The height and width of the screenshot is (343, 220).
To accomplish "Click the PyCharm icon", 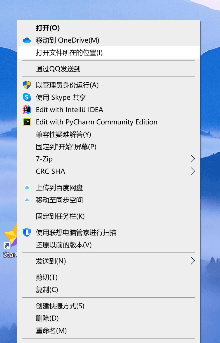I will click(x=27, y=122).
